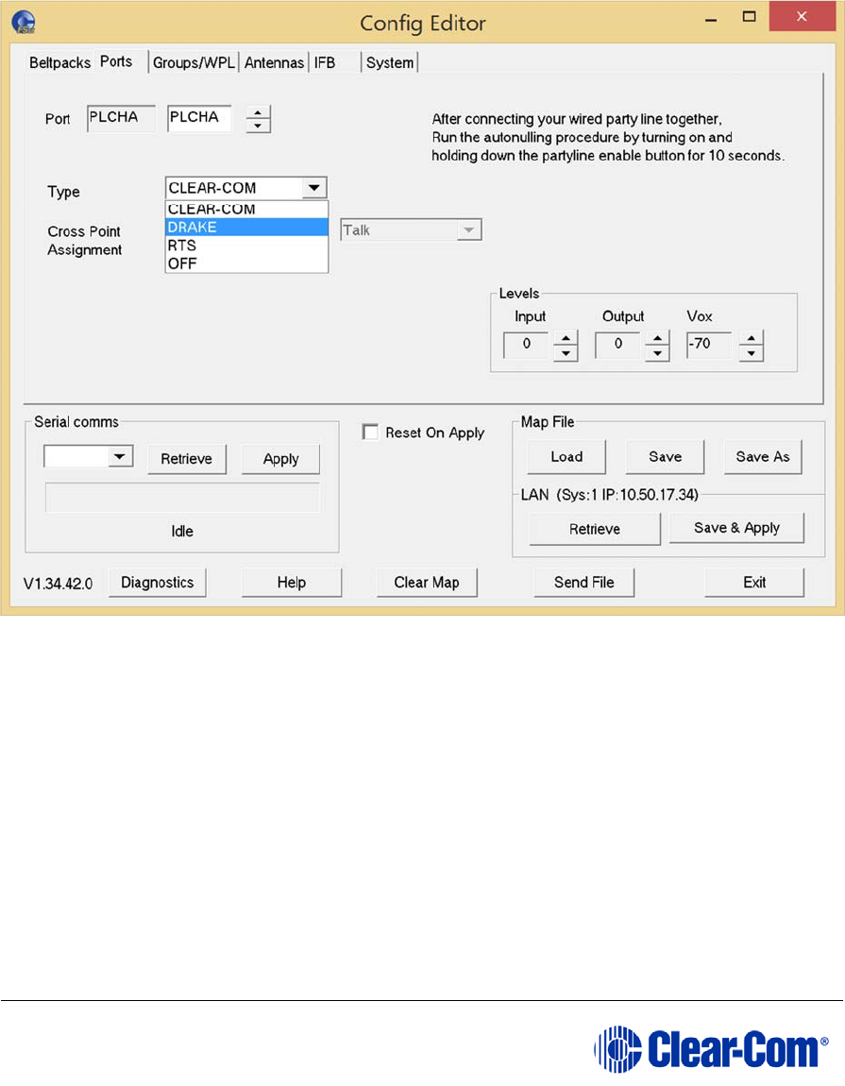The height and width of the screenshot is (1086, 845).
Task: Click the Config Editor app icon
Action: [x=24, y=22]
